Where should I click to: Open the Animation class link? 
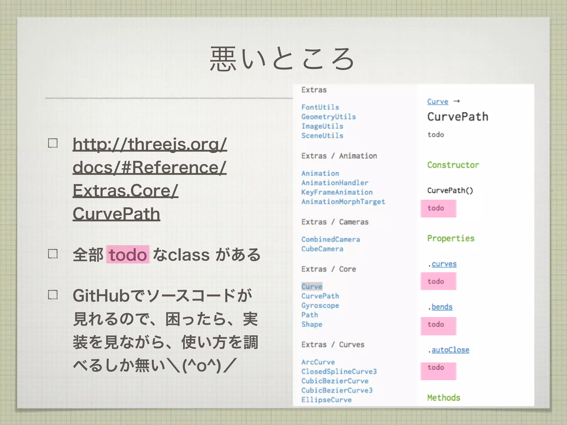pos(320,173)
